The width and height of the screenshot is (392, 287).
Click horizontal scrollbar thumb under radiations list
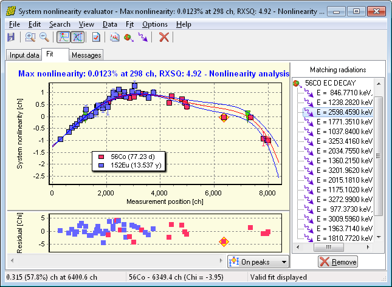tap(329, 248)
